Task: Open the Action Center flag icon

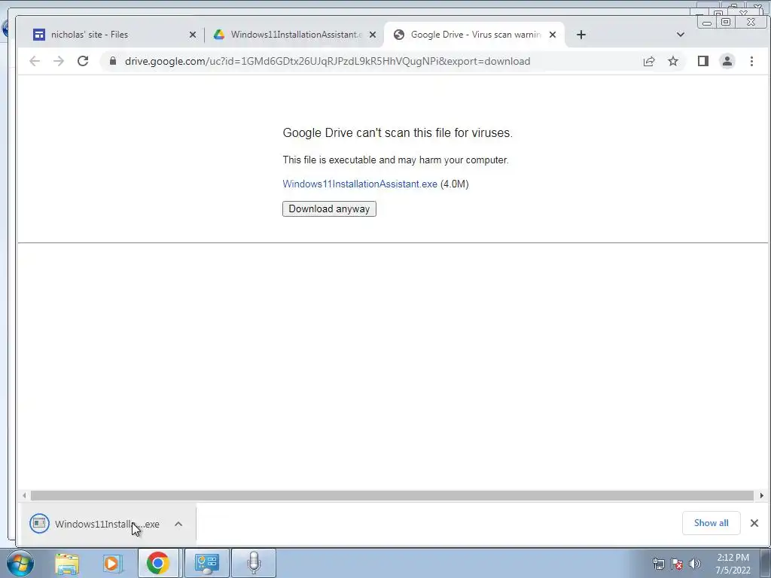Action: tap(677, 564)
